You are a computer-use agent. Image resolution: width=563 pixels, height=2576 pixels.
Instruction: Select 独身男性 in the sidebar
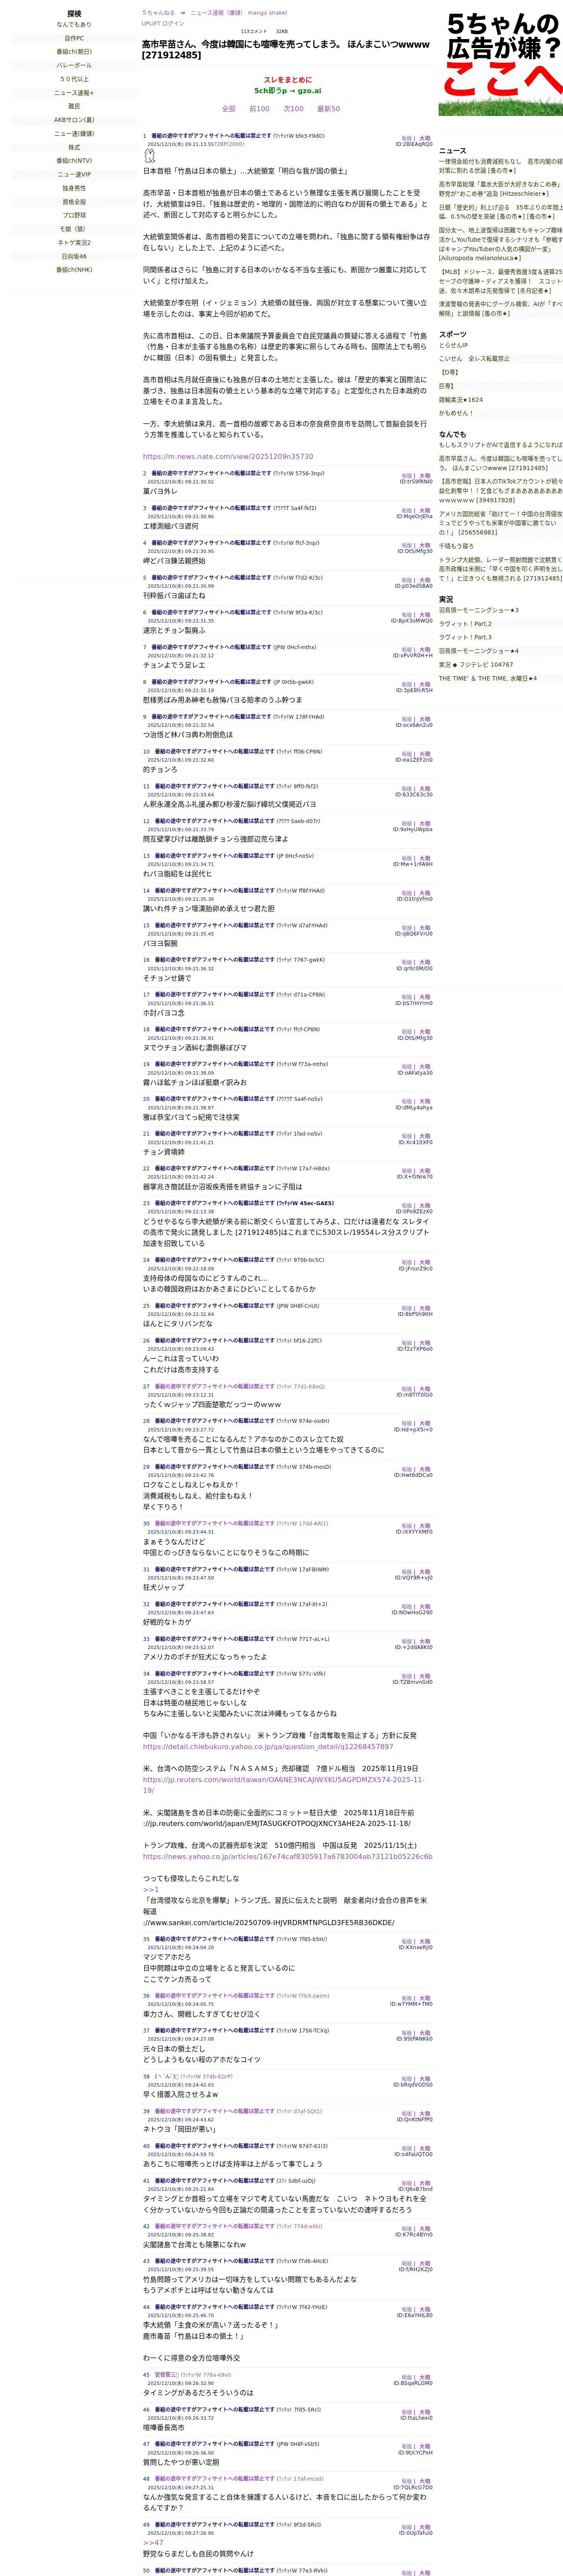[74, 188]
